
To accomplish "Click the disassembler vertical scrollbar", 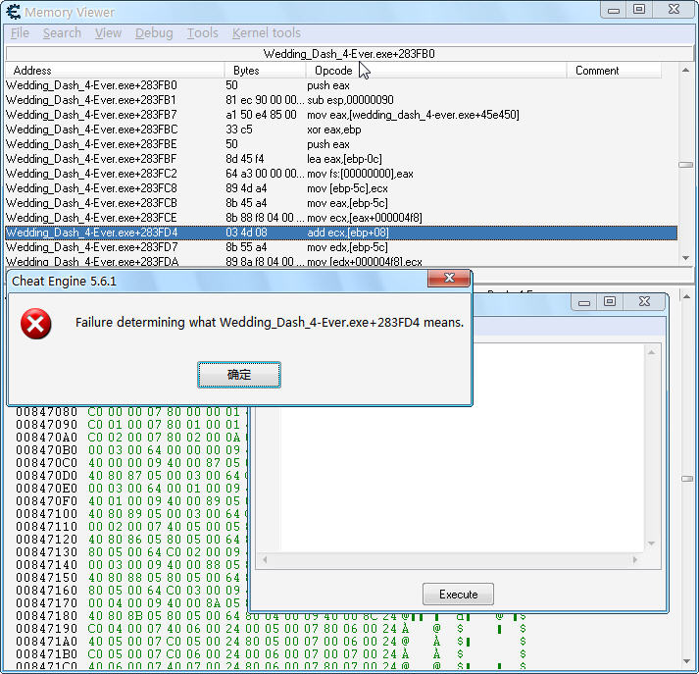I will tap(685, 165).
